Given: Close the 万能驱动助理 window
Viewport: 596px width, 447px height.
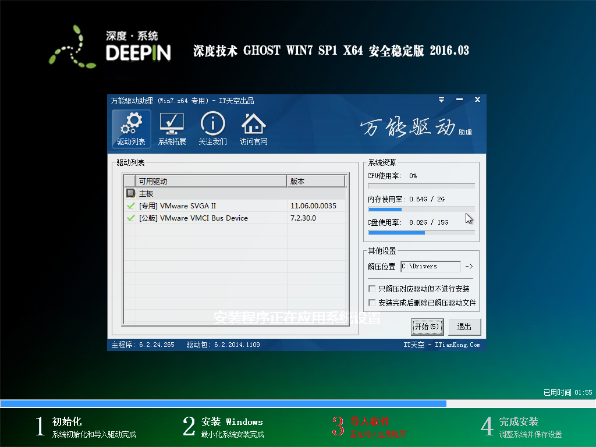Looking at the screenshot, I should 477,100.
